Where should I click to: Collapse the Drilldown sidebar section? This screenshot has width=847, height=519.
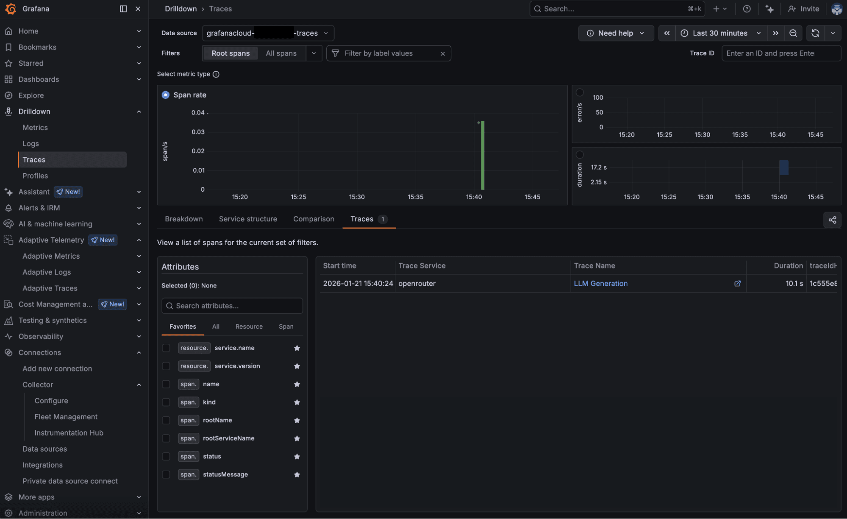(x=139, y=112)
